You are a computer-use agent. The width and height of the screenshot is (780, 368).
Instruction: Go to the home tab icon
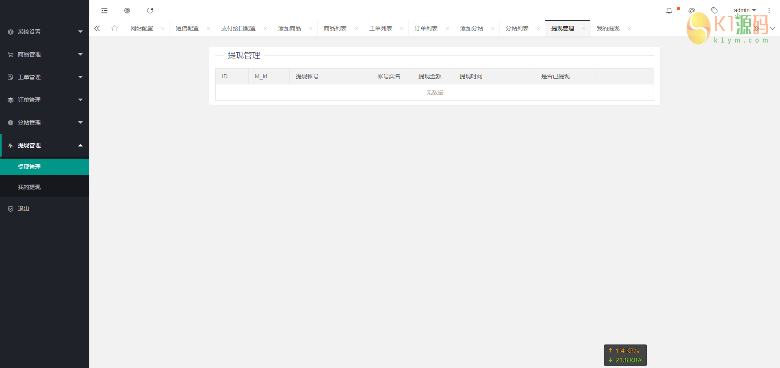(115, 28)
